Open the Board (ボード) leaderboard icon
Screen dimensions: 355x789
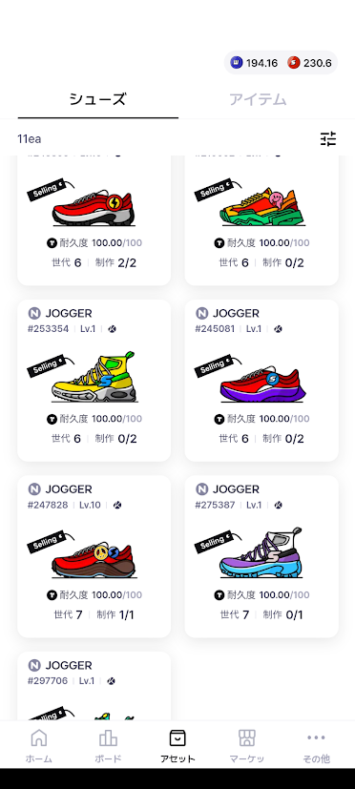click(108, 737)
